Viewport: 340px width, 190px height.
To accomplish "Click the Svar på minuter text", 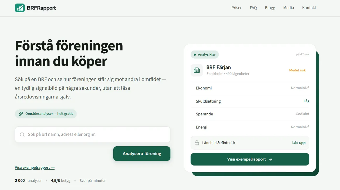I will (x=93, y=181).
